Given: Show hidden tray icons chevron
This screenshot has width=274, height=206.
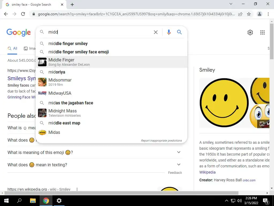Looking at the screenshot, I should pos(226,201).
